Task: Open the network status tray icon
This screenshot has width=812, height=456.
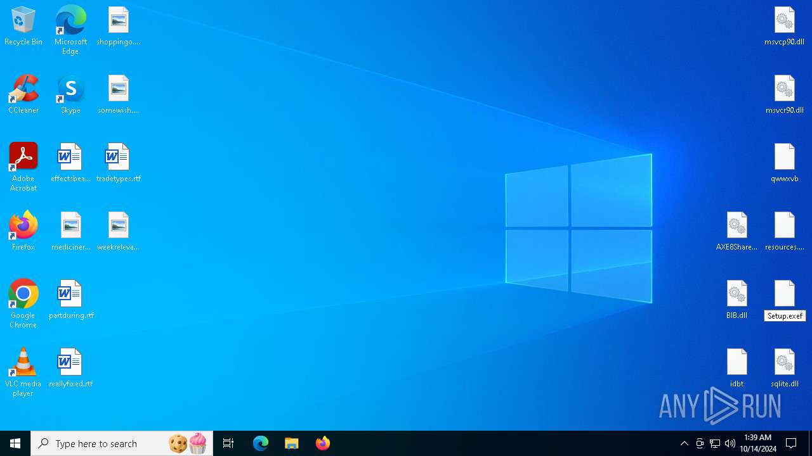Action: pyautogui.click(x=715, y=443)
